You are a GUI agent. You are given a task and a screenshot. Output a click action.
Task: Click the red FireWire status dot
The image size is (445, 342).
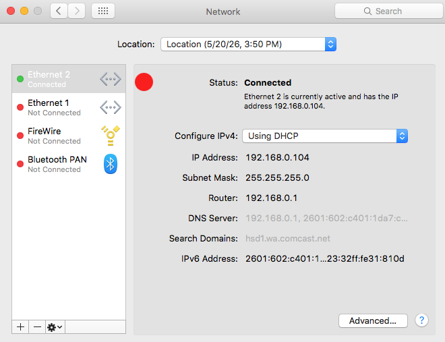[x=20, y=136]
